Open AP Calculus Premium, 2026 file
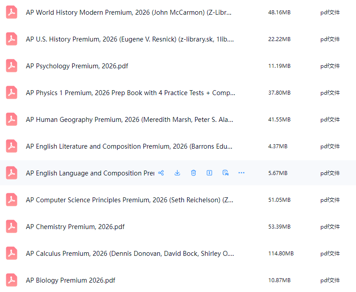The width and height of the screenshot is (356, 292). pyautogui.click(x=130, y=254)
